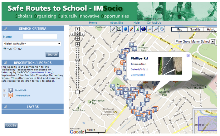Open the Select Walkability dropdown

click(x=32, y=44)
